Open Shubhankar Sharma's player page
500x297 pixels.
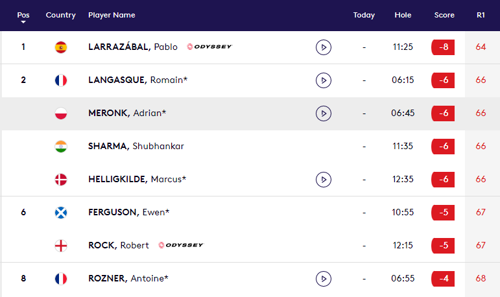[x=136, y=147]
